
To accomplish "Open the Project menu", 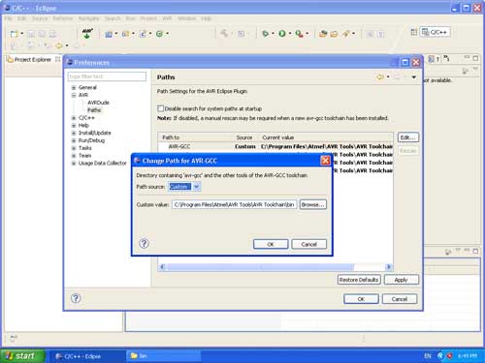I will pos(148,18).
